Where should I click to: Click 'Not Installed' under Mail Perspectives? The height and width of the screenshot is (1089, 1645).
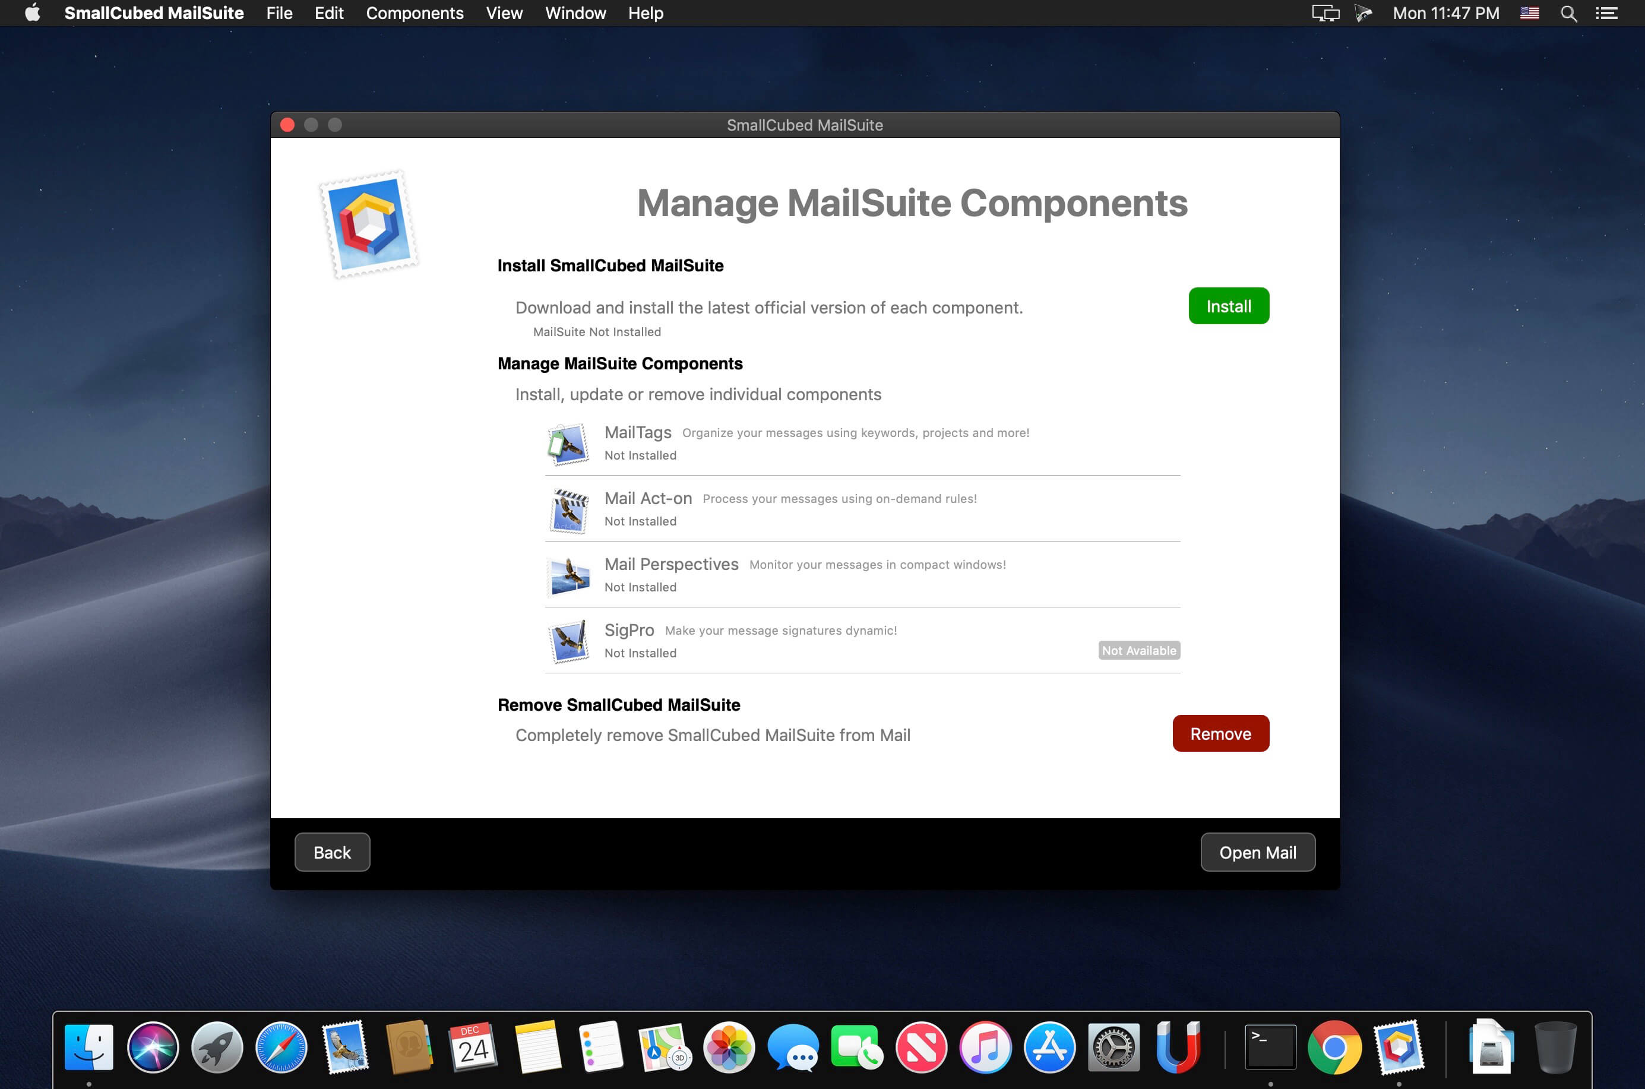tap(640, 587)
